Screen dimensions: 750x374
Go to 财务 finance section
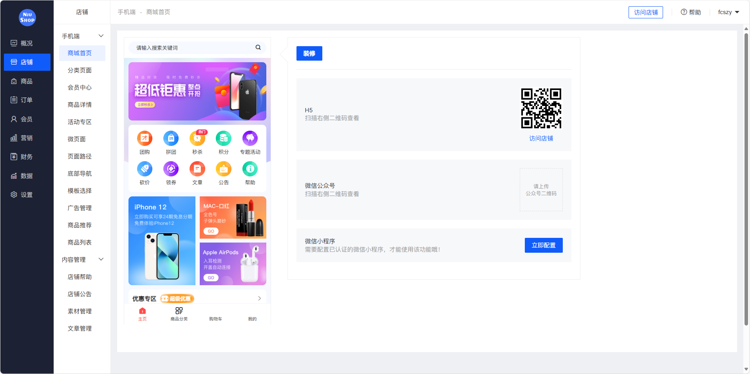pyautogui.click(x=27, y=156)
